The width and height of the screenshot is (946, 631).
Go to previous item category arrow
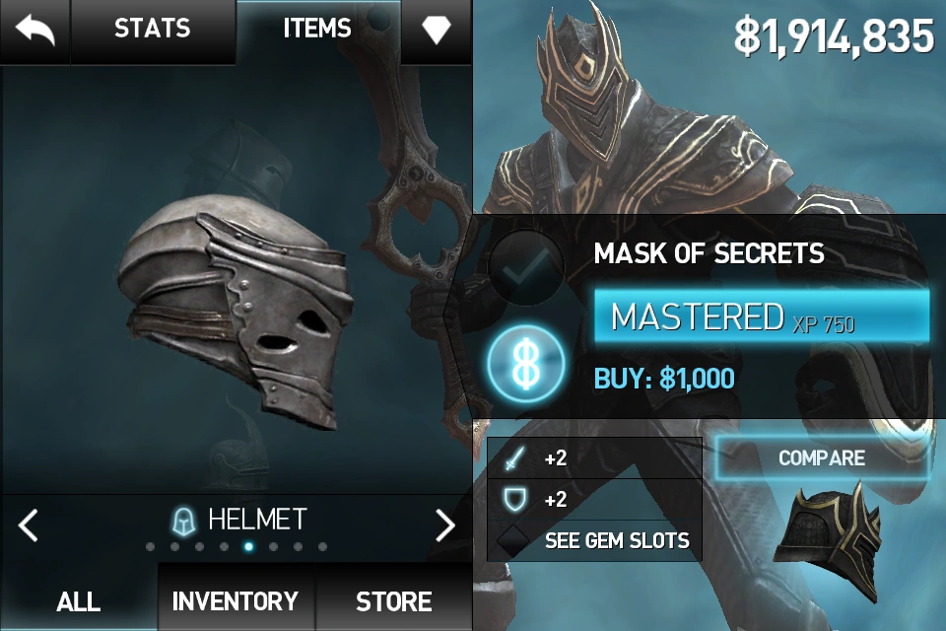28,525
